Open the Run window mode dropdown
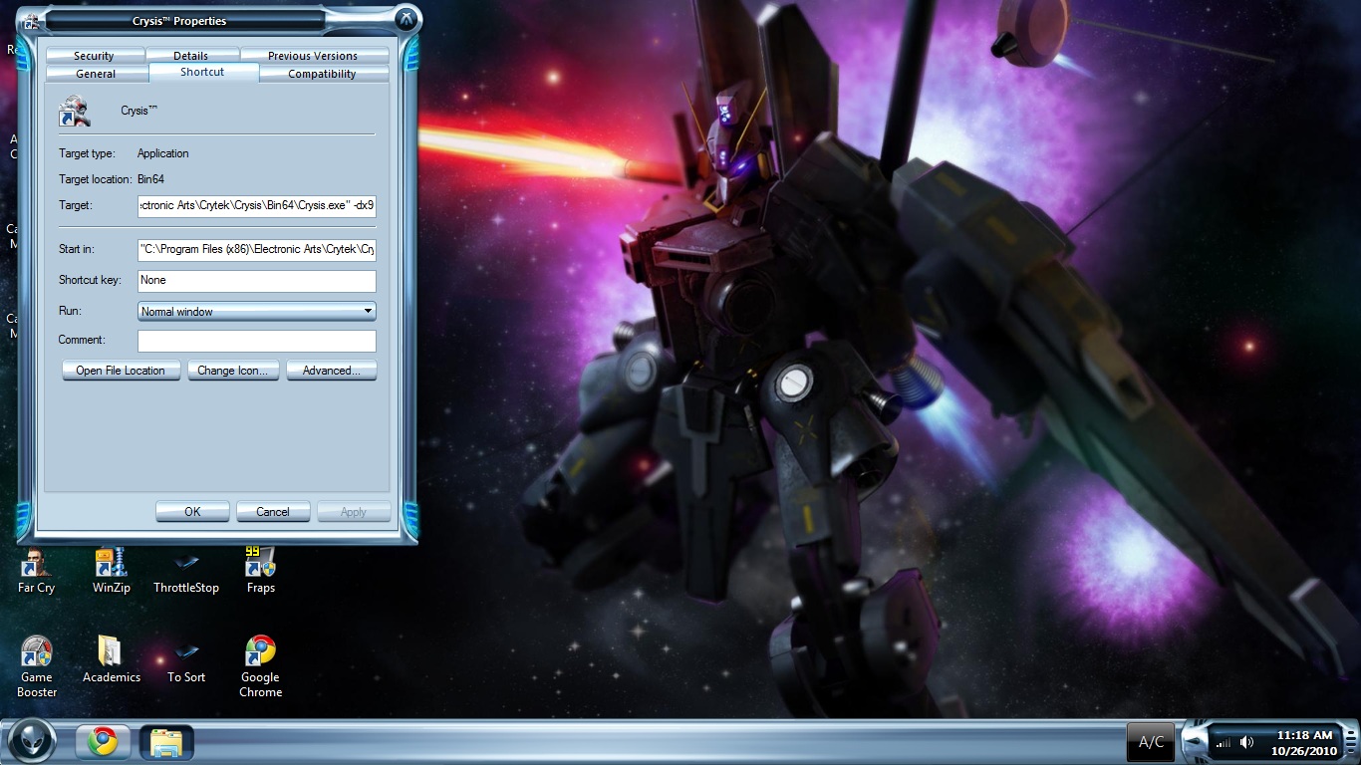The height and width of the screenshot is (765, 1361). pos(257,312)
